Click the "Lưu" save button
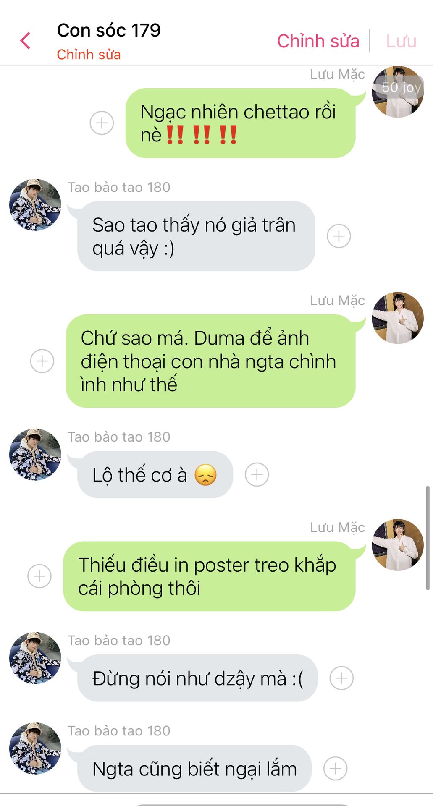Screen dimensions: 433x806 402,41
